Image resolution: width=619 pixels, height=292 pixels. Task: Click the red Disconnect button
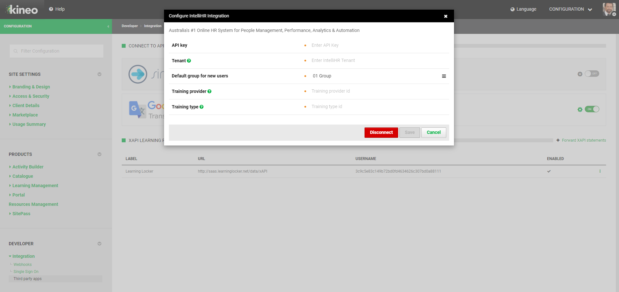coord(381,133)
